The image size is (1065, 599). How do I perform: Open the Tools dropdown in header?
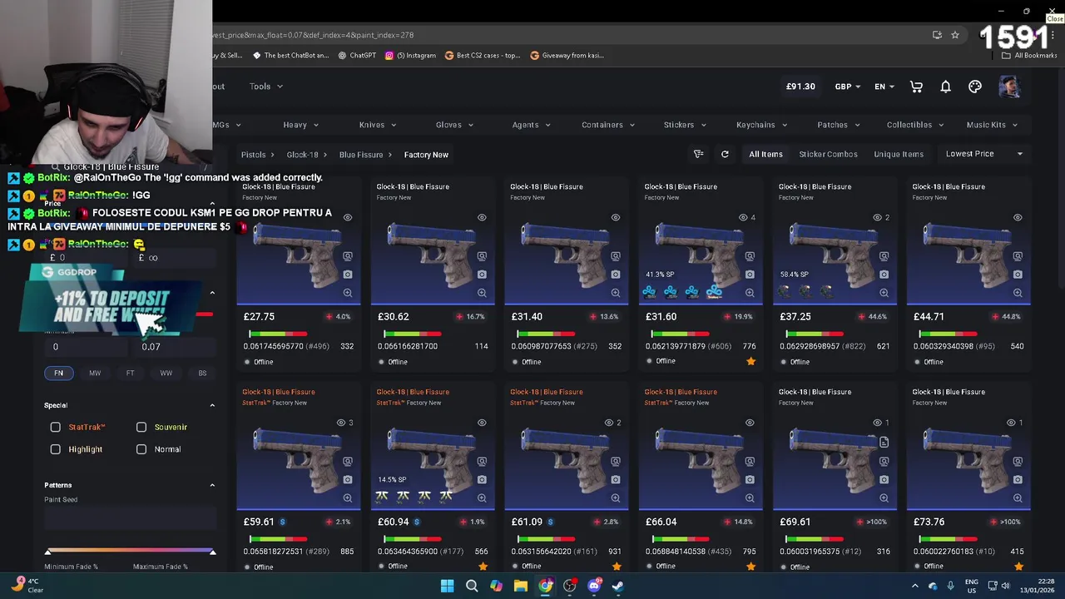[266, 87]
